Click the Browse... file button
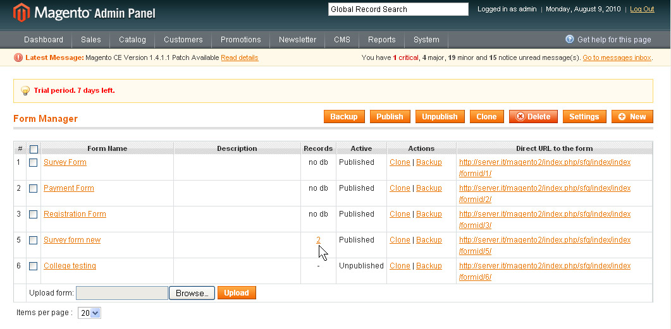This screenshot has height=329, width=671. tap(192, 293)
